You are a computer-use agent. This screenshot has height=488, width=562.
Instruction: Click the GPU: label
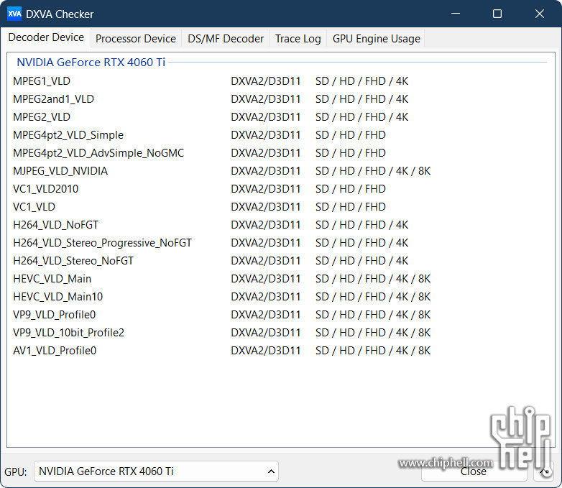[15, 471]
